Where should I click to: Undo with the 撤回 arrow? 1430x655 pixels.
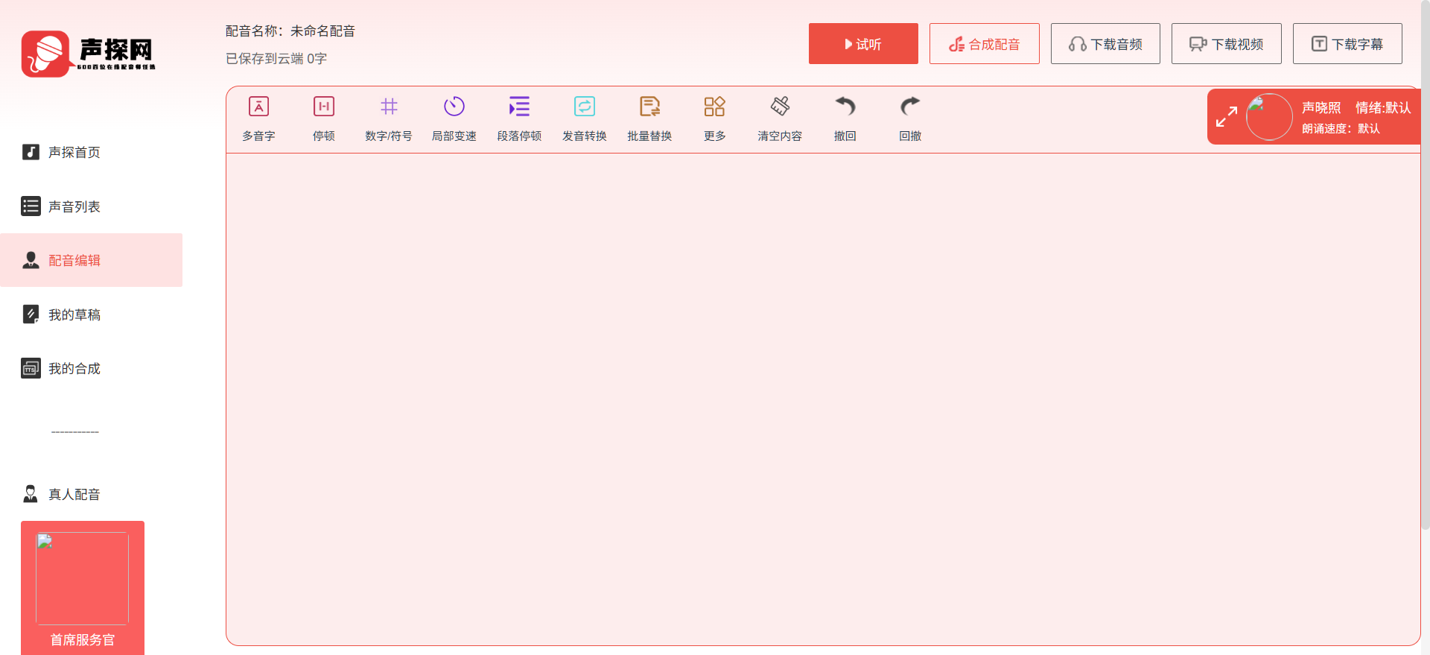845,107
